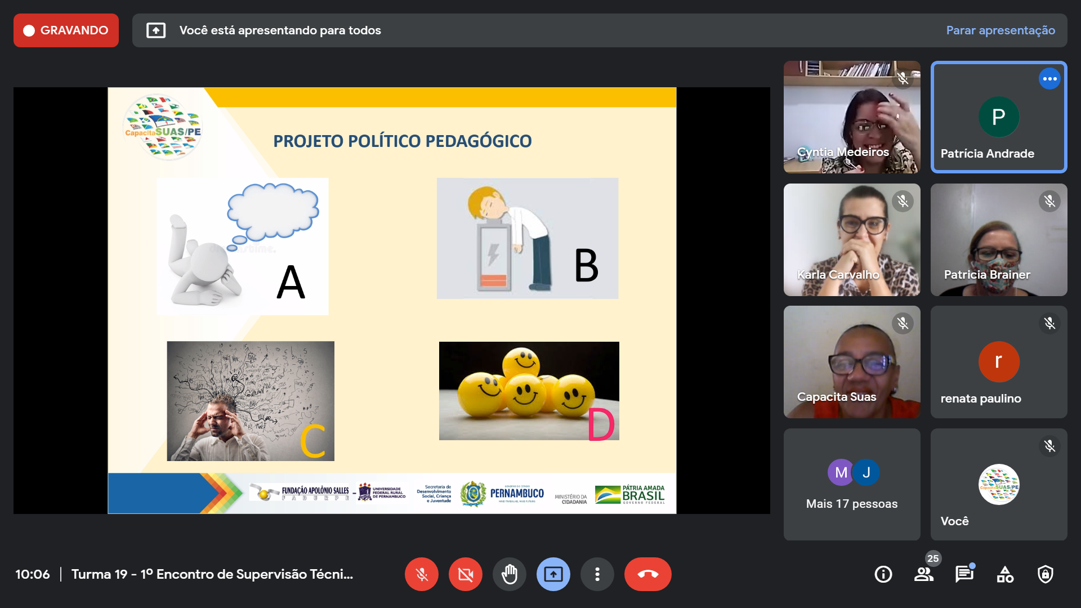Raise hand in the meeting
1081x608 pixels.
[509, 574]
